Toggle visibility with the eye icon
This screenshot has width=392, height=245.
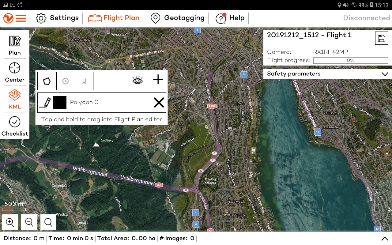pyautogui.click(x=138, y=80)
